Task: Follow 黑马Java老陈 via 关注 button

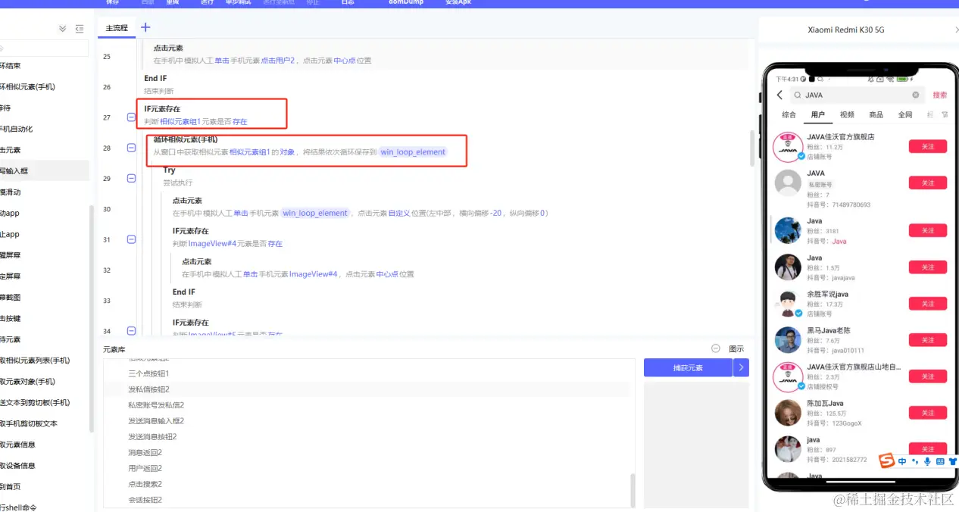Action: click(x=928, y=340)
